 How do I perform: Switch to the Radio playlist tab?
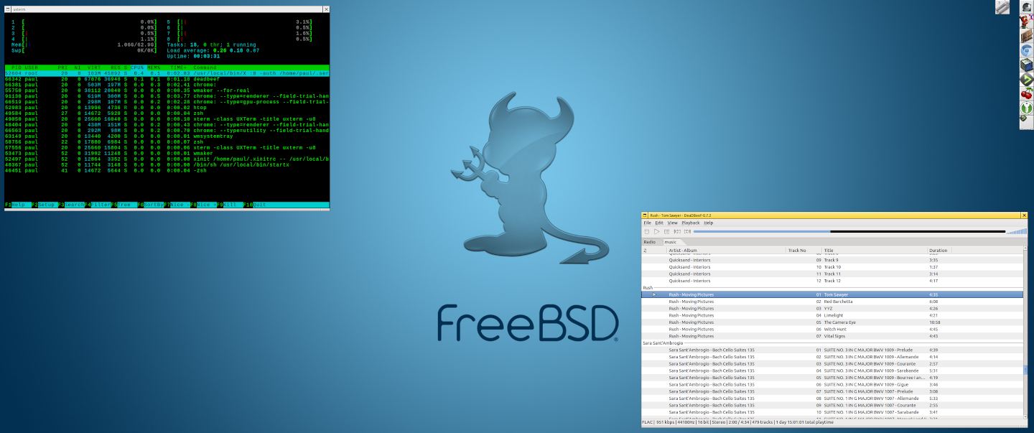click(x=649, y=242)
